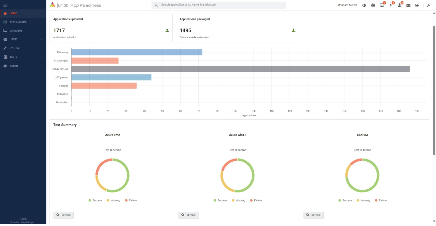
Task: Upload applications via the upload arrow icon
Action: click(x=167, y=30)
